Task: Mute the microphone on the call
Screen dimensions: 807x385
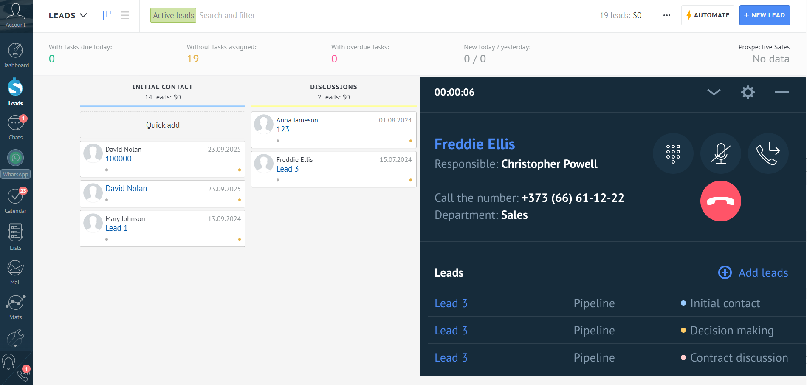Action: coord(720,153)
